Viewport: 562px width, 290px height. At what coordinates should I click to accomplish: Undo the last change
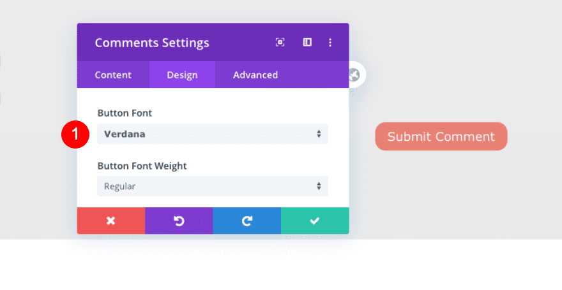[179, 221]
